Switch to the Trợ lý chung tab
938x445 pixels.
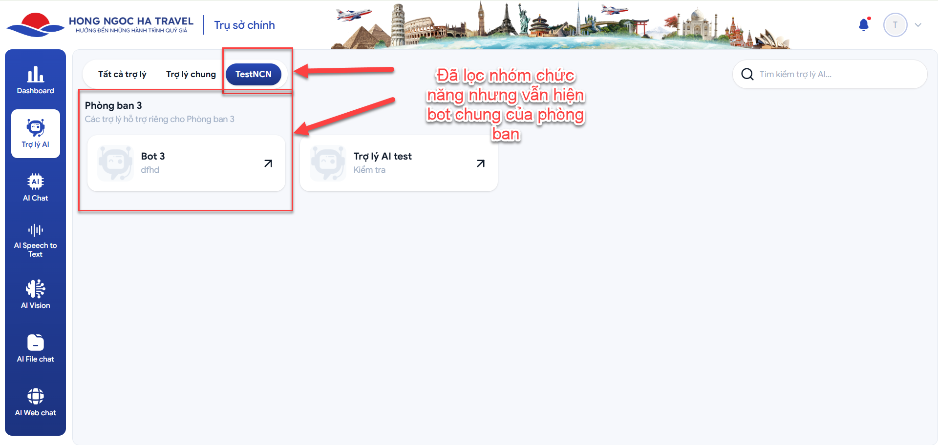(191, 74)
